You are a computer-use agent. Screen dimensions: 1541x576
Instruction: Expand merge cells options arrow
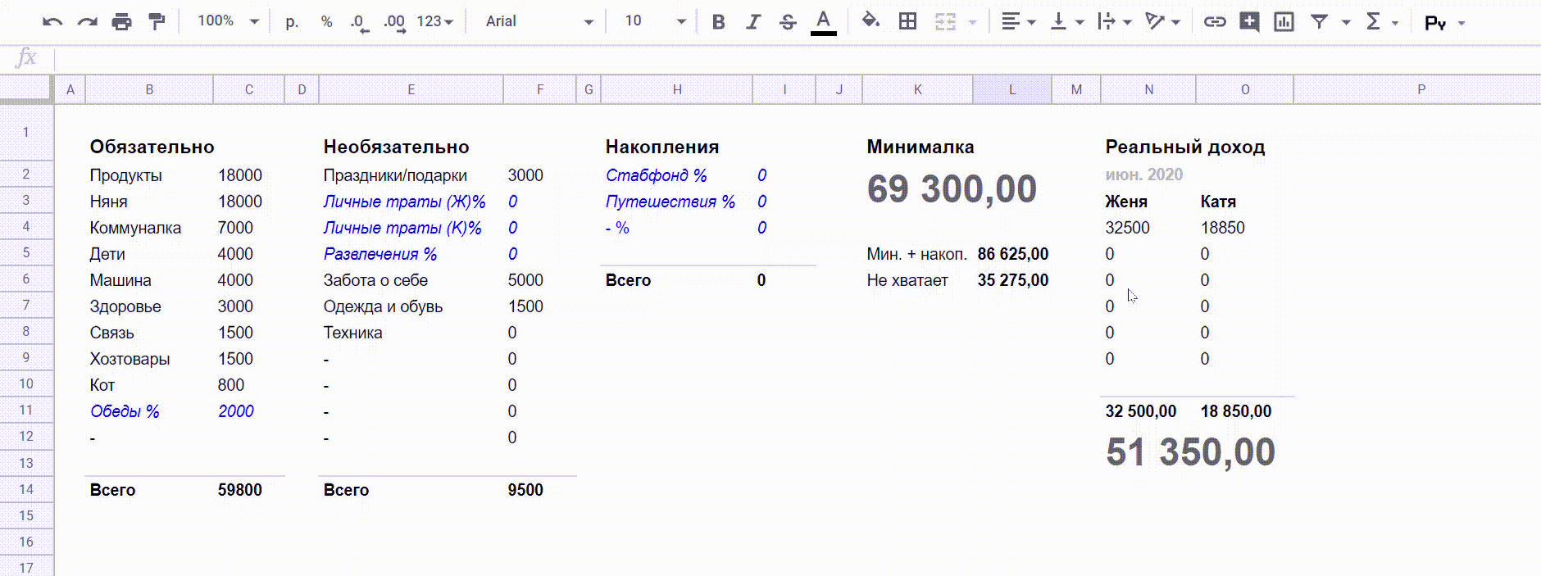[973, 23]
